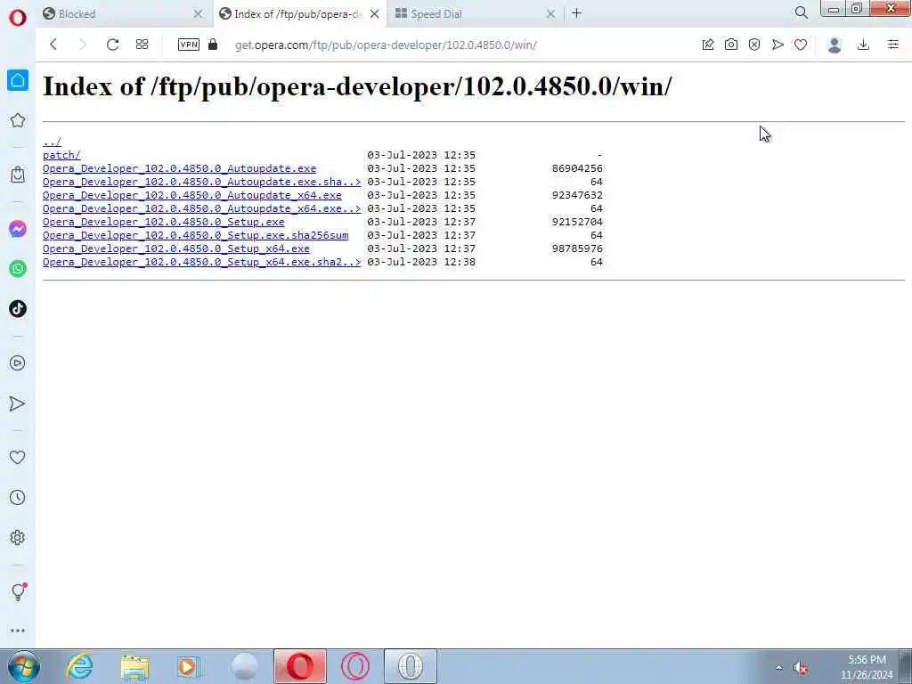Open bookmarks star in sidebar
Viewport: 912px width, 684px height.
click(18, 120)
